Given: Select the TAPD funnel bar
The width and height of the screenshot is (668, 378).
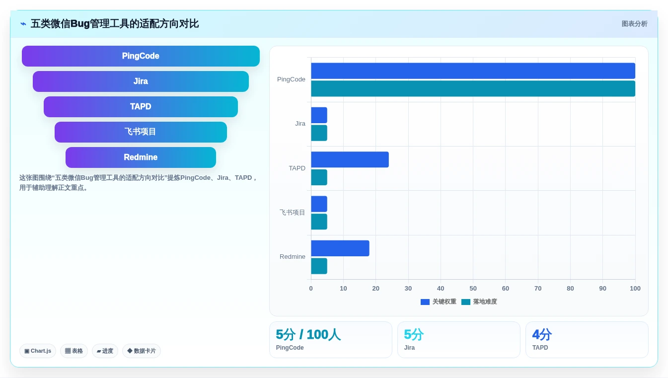Looking at the screenshot, I should pos(141,107).
